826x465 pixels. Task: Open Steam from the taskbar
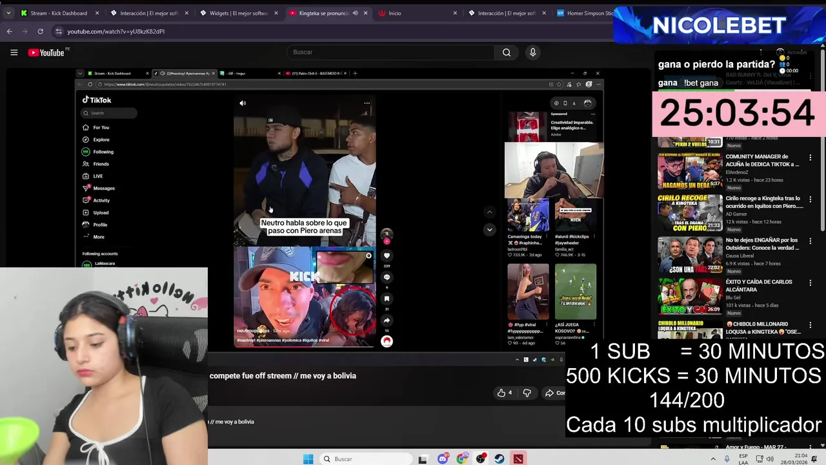tap(499, 459)
